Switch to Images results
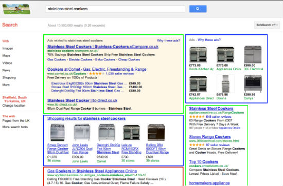Viewport: 283px width, 186px height. pos(8,48)
